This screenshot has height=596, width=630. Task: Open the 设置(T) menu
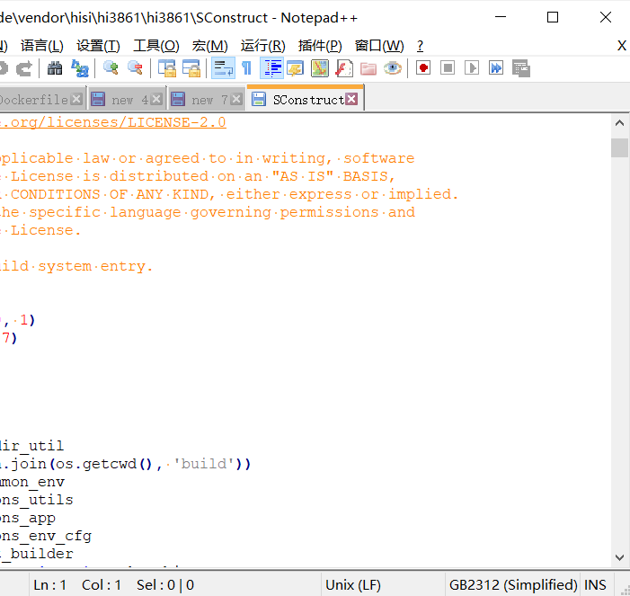[99, 46]
